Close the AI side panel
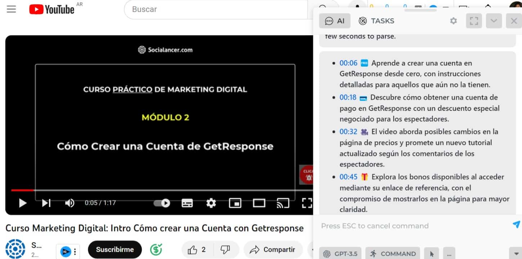 tap(514, 21)
